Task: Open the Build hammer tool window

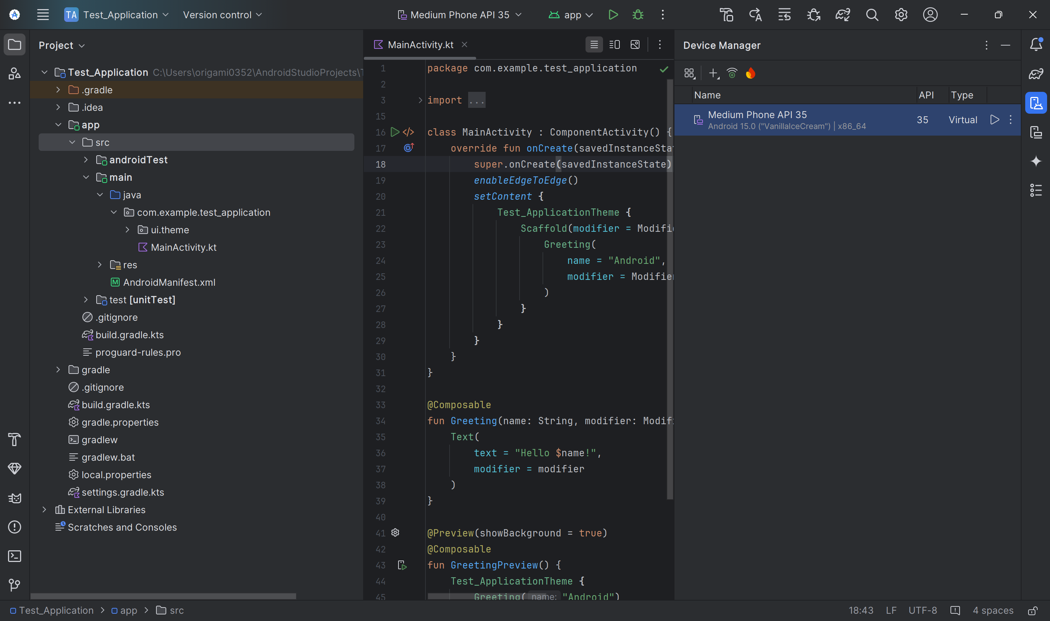Action: 15,440
